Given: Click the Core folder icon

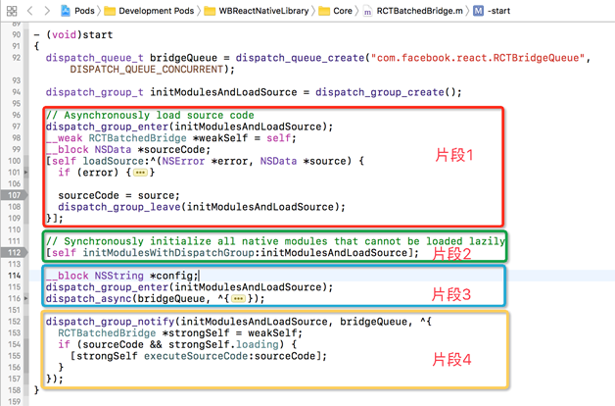Looking at the screenshot, I should [x=323, y=11].
